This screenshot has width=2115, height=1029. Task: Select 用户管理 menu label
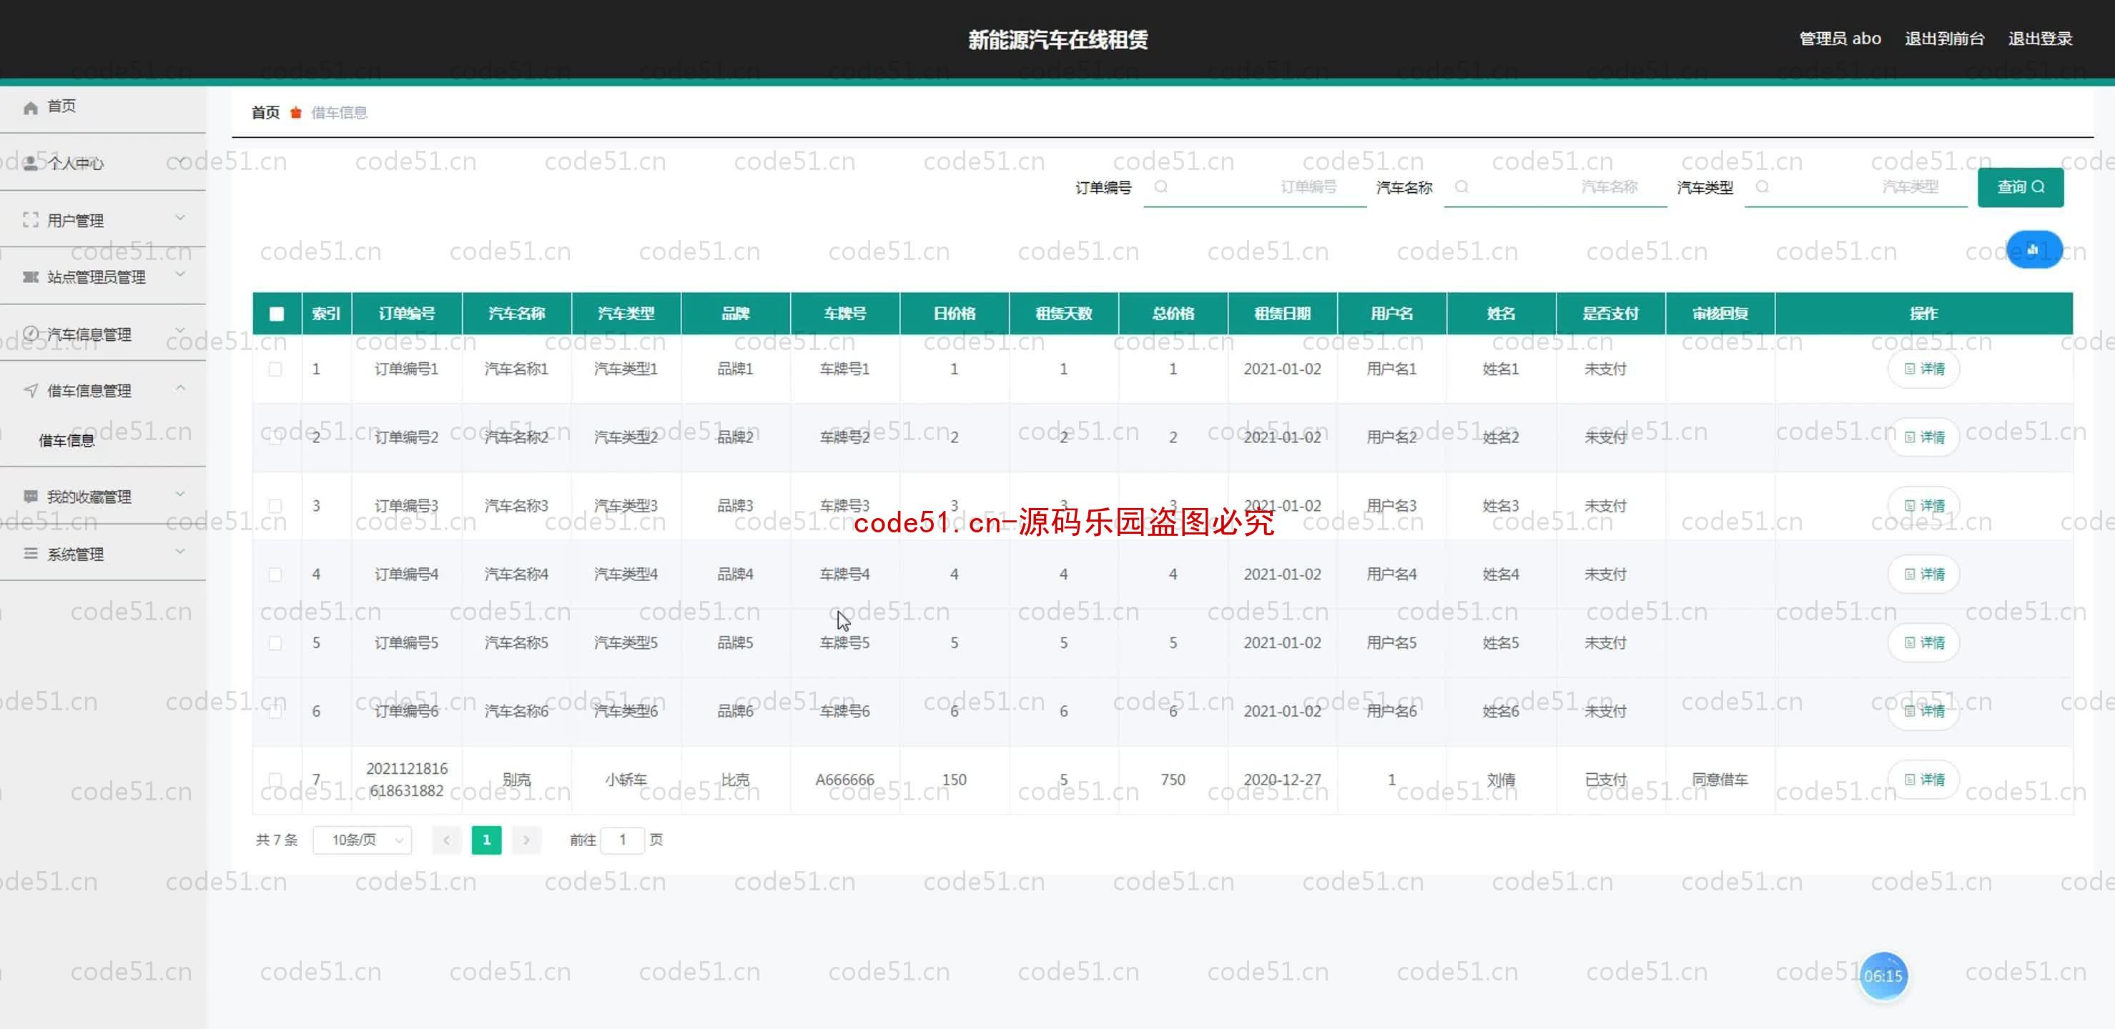(76, 221)
